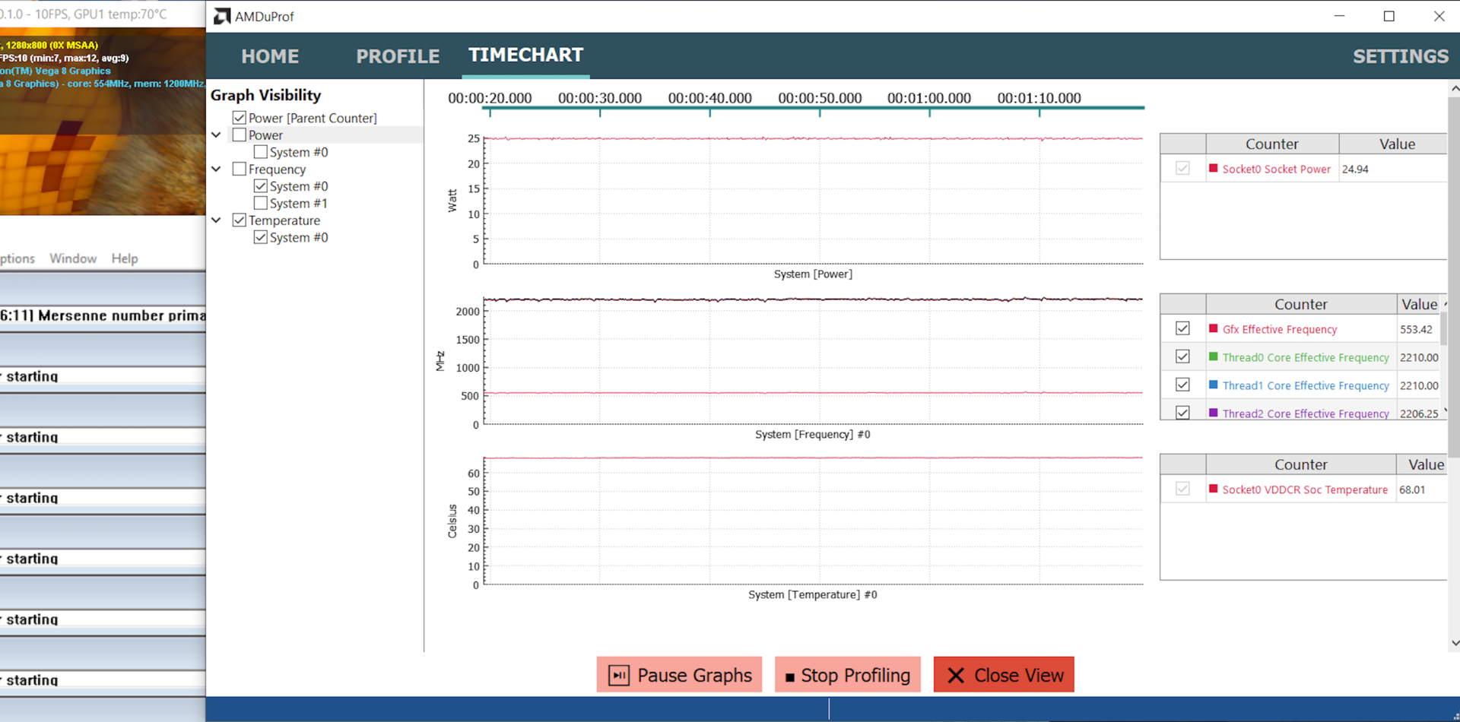
Task: Click the play/pause icon on Pause Graphs
Action: (619, 675)
